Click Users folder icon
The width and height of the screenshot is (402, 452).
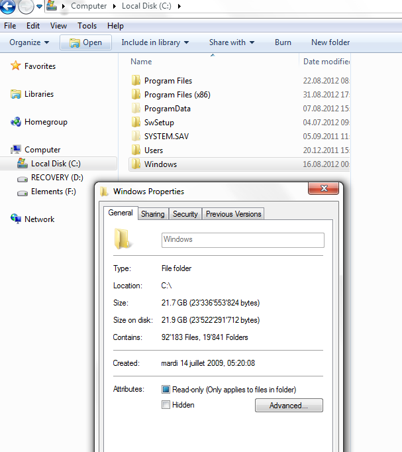136,150
